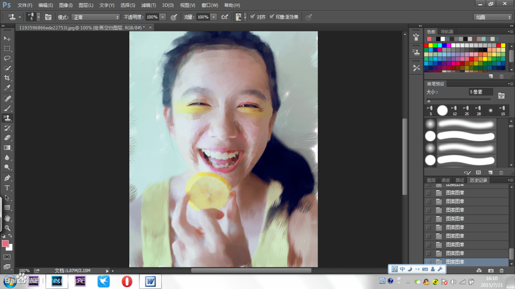Select the Eyedropper tool

point(7,88)
